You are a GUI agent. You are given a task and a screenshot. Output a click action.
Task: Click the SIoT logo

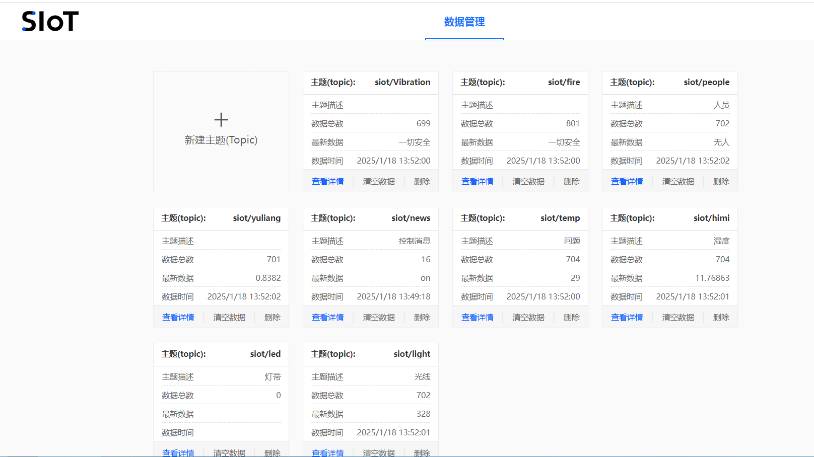coord(50,21)
